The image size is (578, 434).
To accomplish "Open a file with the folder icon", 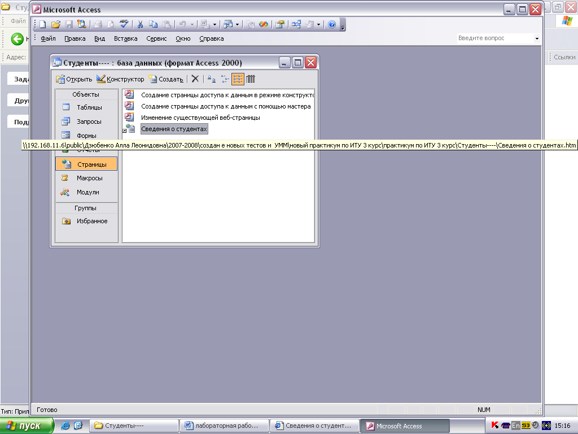I will [56, 25].
